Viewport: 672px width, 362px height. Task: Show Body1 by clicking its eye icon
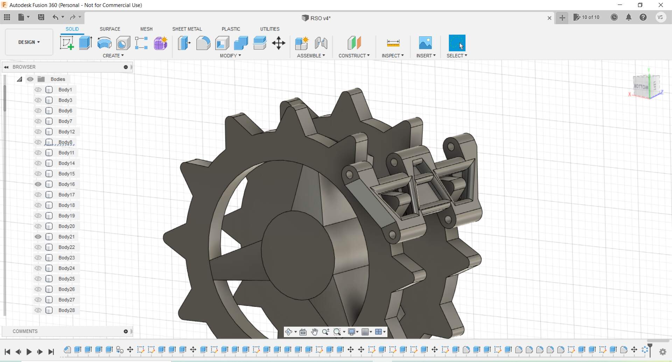(38, 90)
